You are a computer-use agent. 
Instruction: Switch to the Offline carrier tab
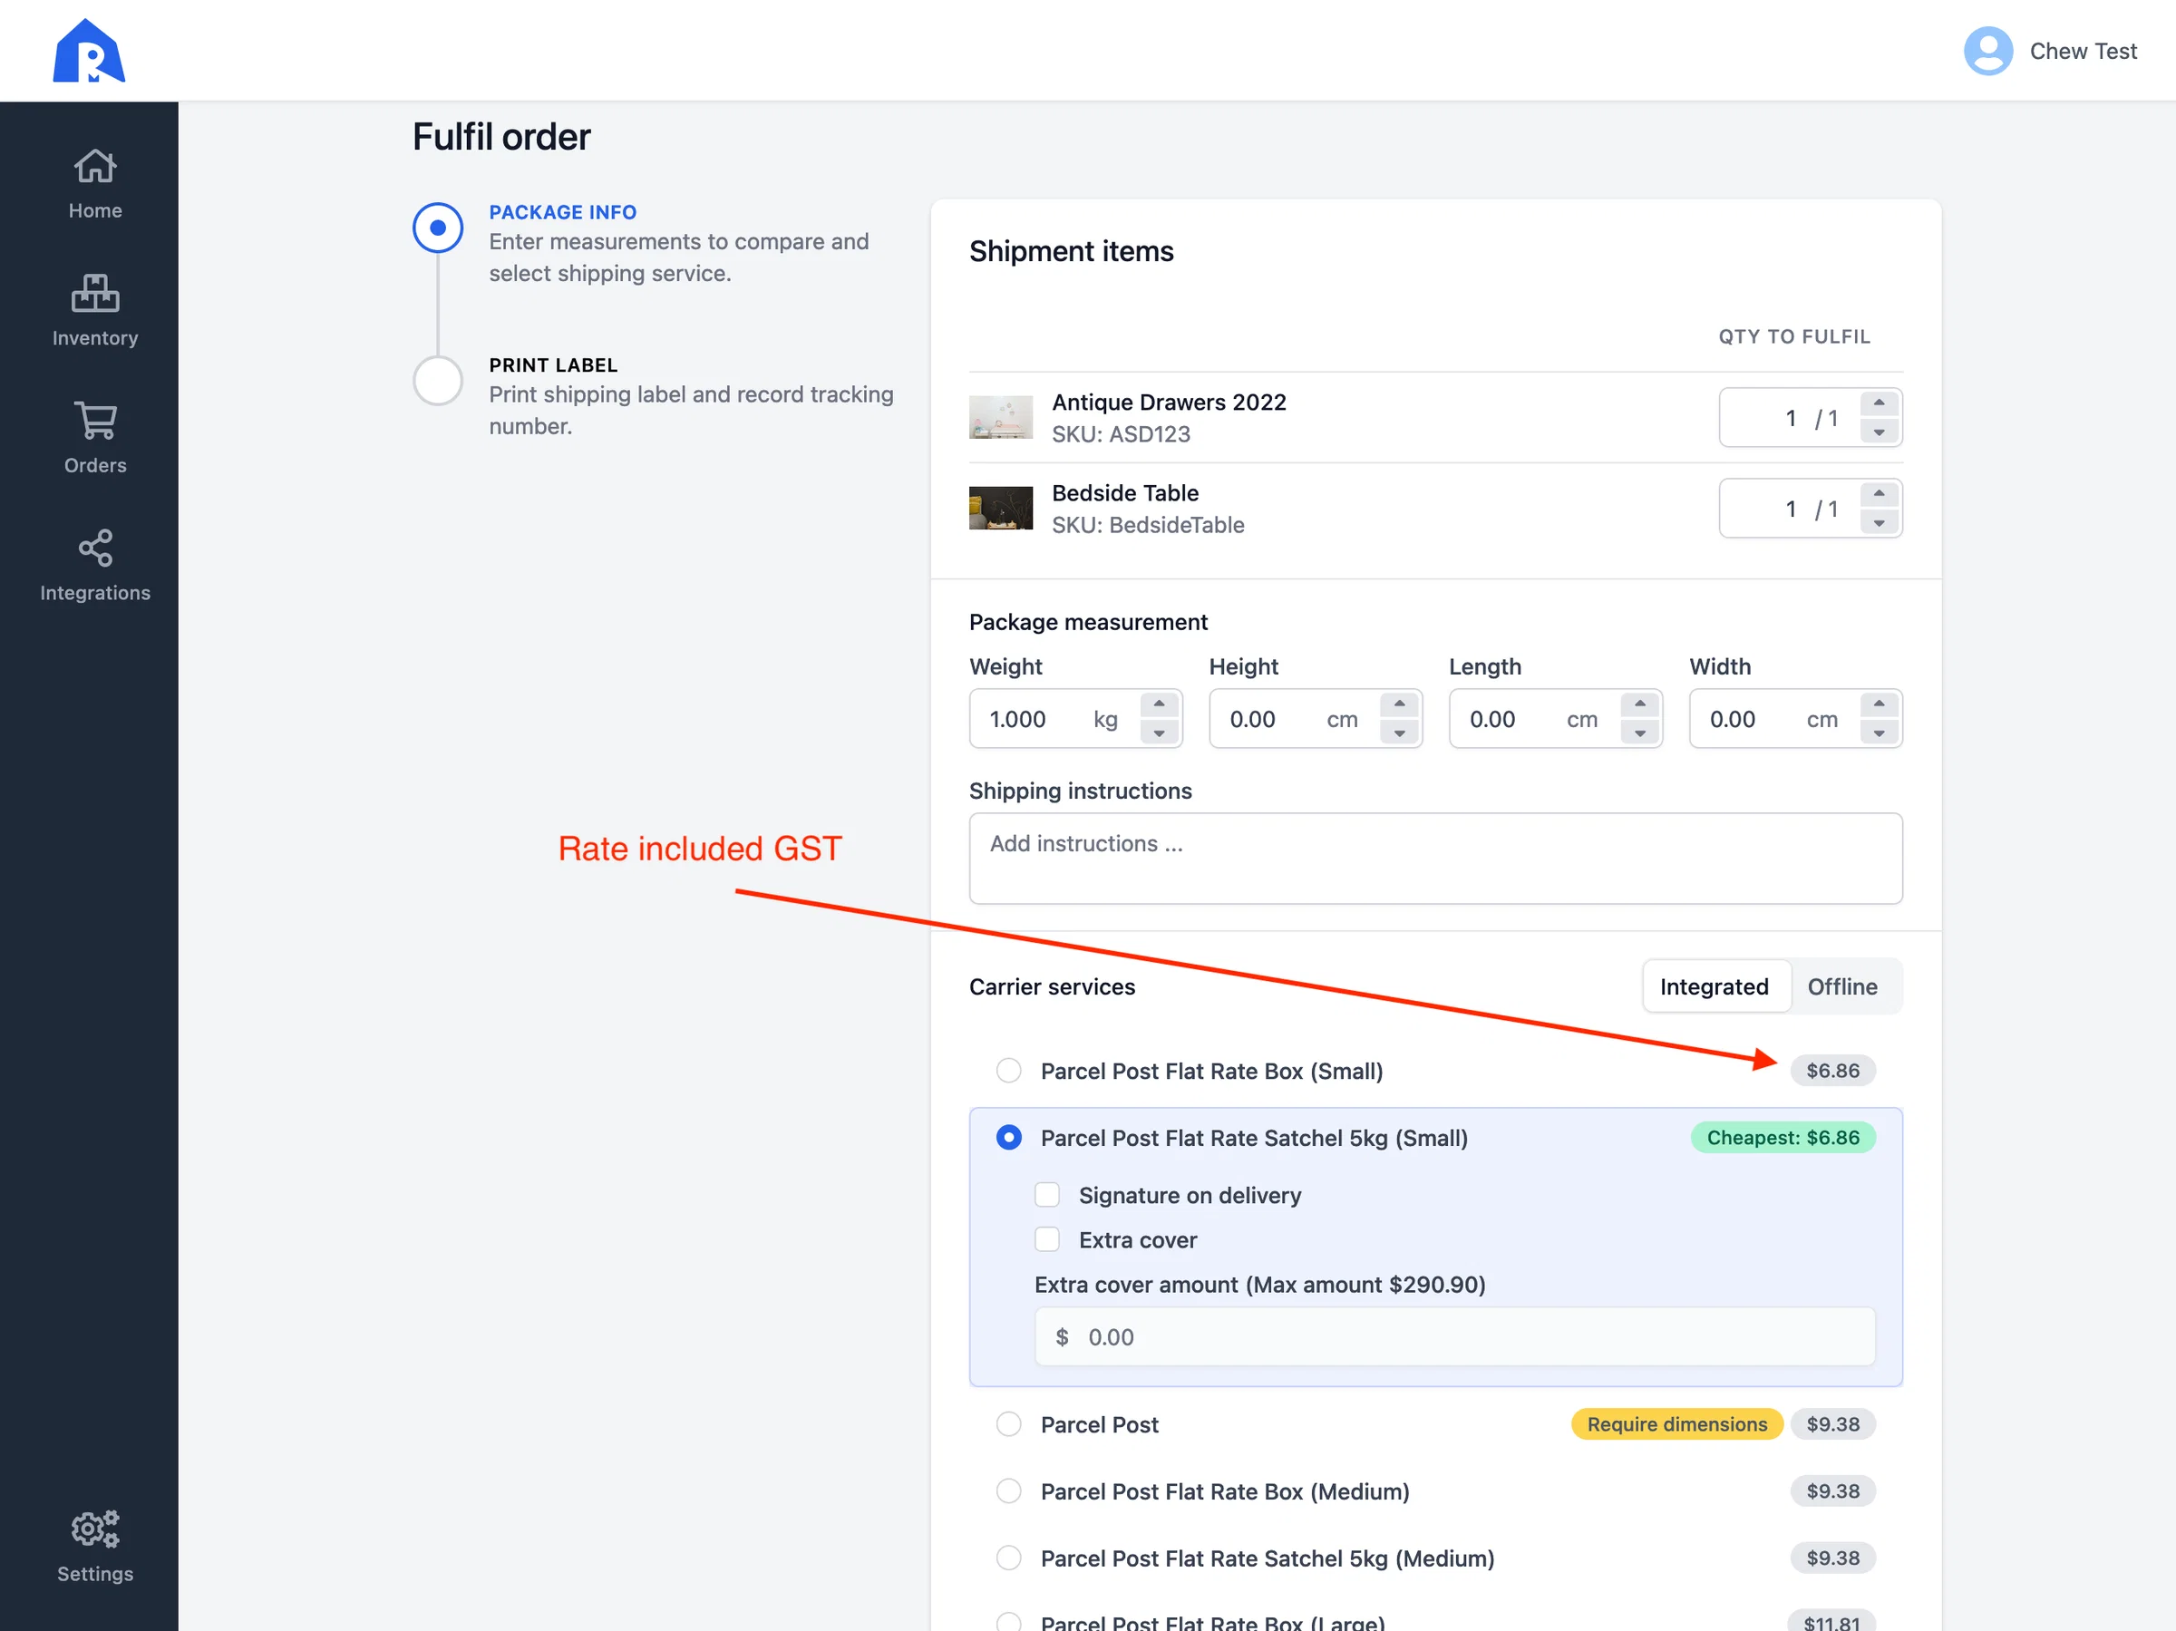[1841, 986]
